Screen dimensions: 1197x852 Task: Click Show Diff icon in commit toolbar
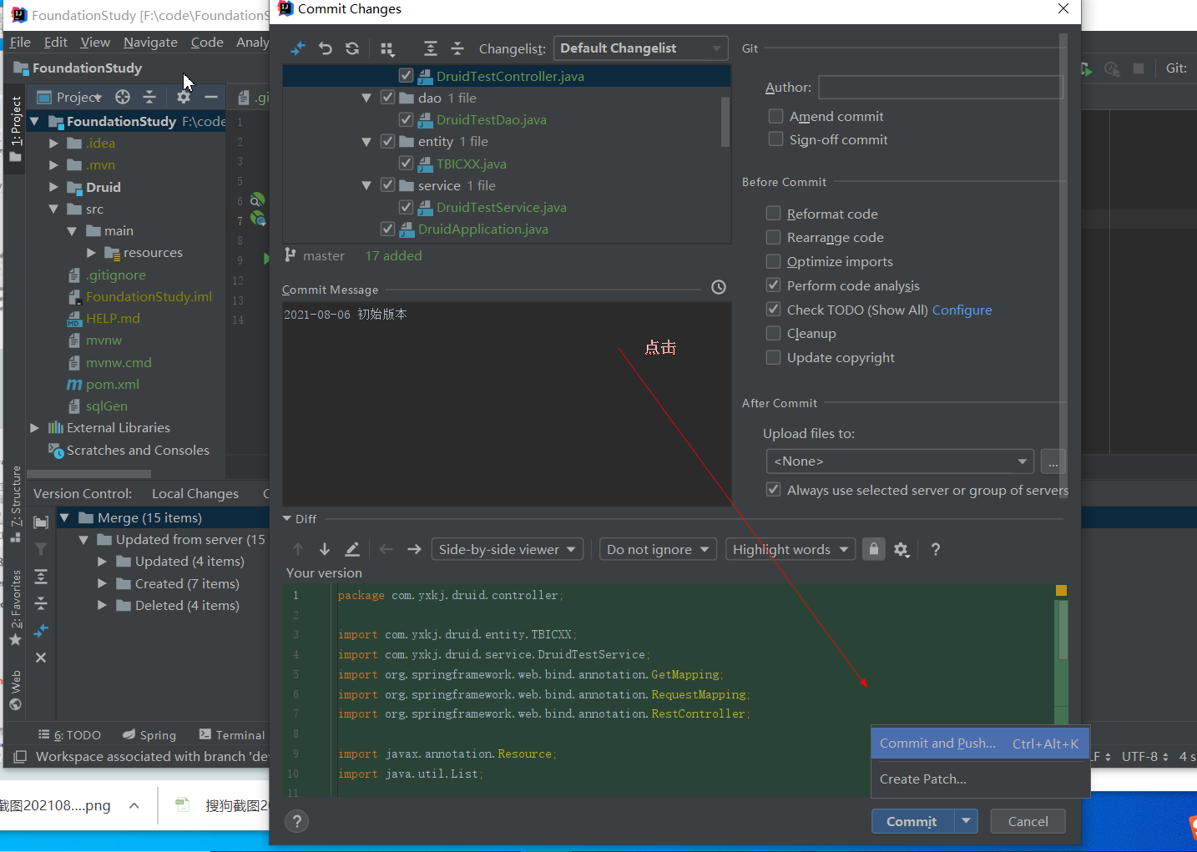point(298,48)
